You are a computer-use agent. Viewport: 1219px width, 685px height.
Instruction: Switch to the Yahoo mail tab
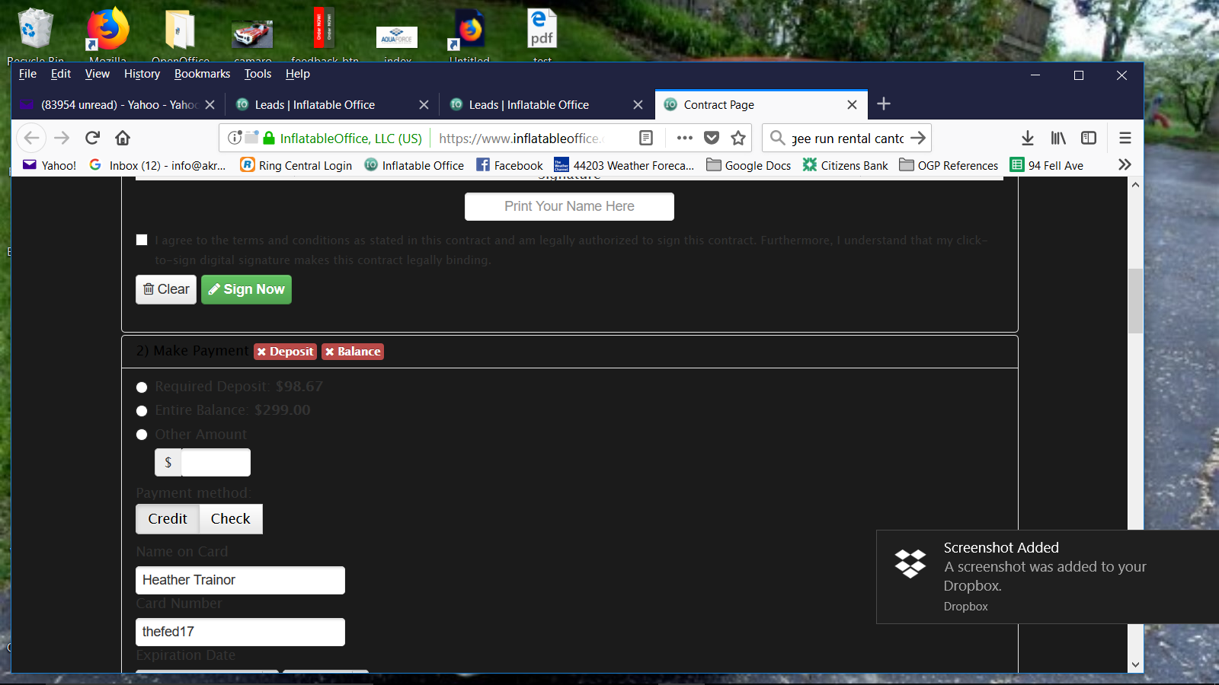[x=114, y=105]
